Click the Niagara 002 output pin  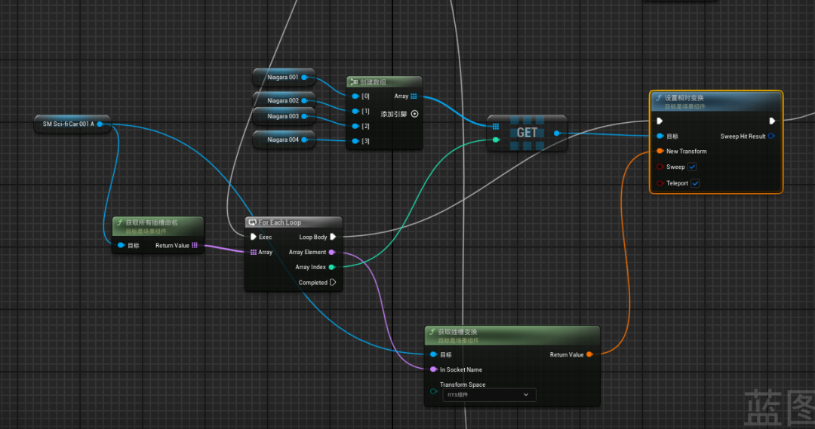click(x=304, y=101)
